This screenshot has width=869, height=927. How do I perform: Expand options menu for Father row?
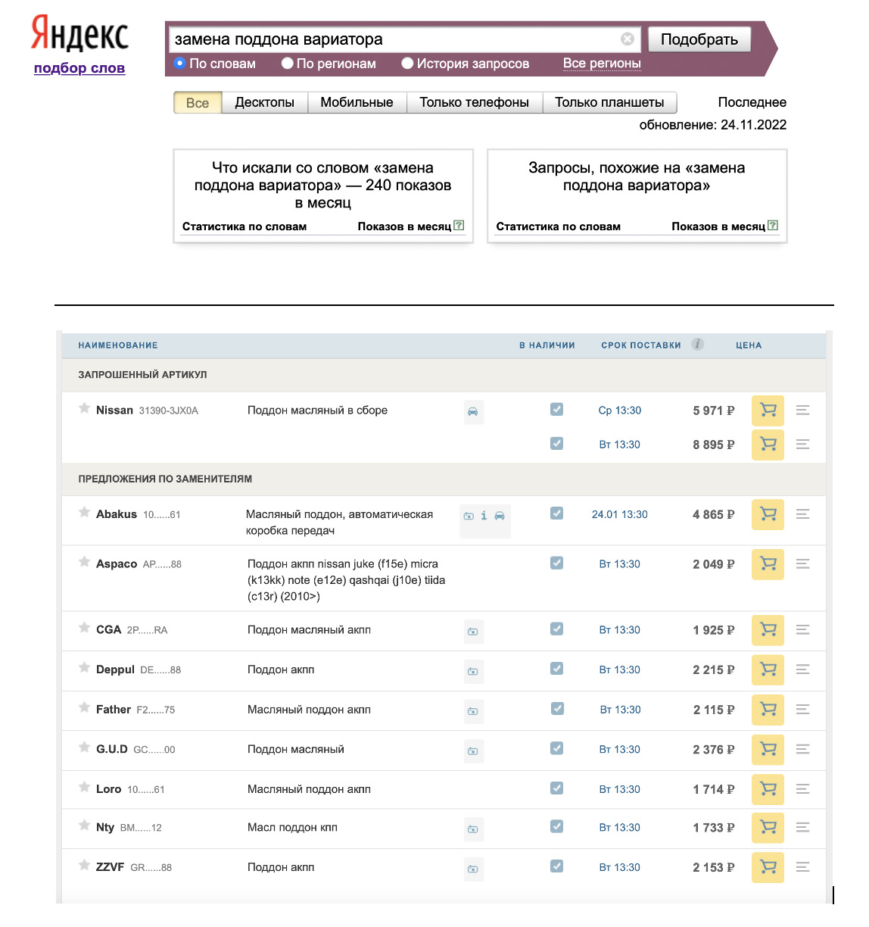(803, 710)
